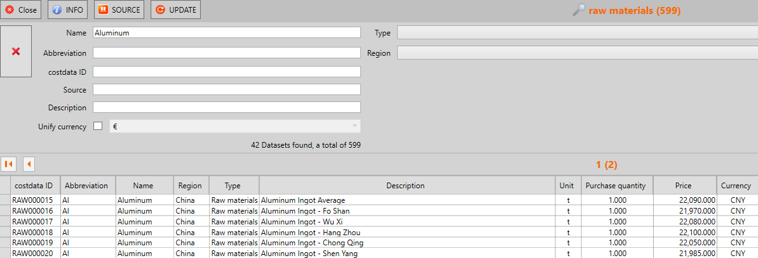Select row RAW000017
The image size is (758, 258).
click(x=379, y=221)
